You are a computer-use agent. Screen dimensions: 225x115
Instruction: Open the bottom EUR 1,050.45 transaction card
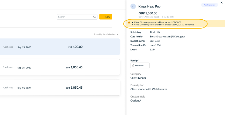(x=60, y=87)
